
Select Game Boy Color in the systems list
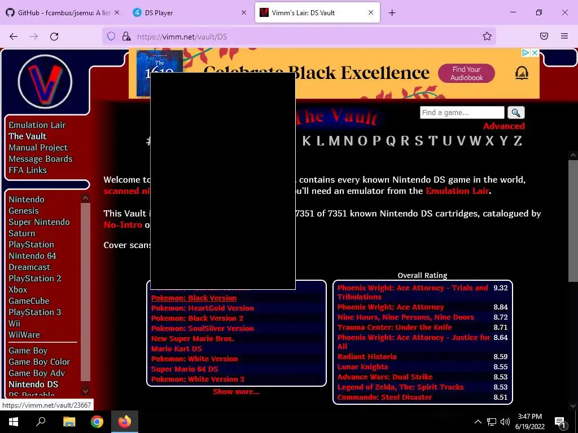(40, 362)
